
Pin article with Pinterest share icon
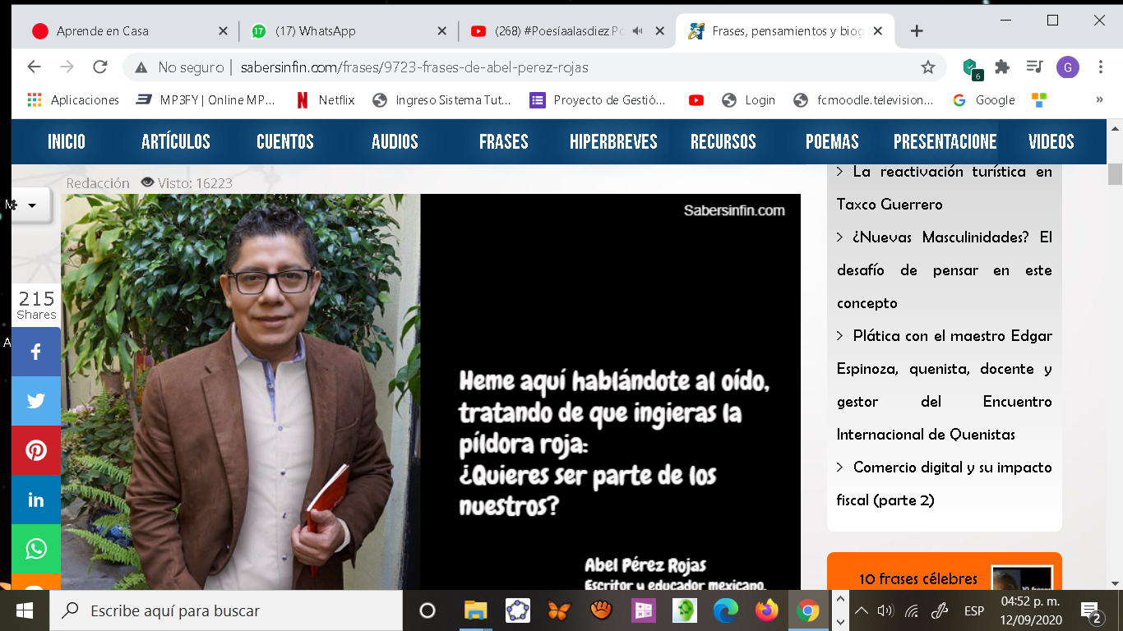36,450
